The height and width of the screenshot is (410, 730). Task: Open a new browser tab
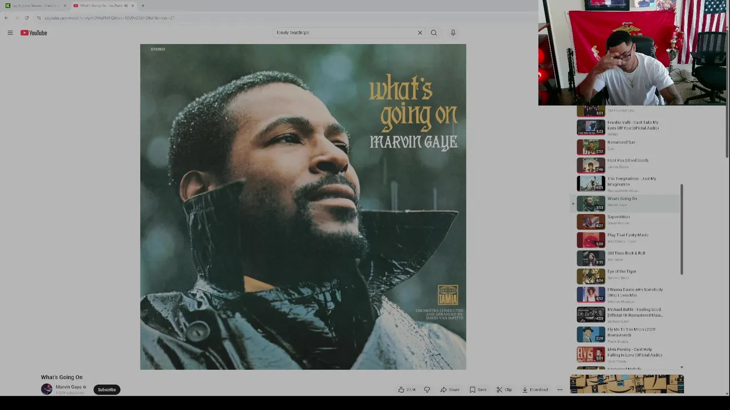click(143, 6)
